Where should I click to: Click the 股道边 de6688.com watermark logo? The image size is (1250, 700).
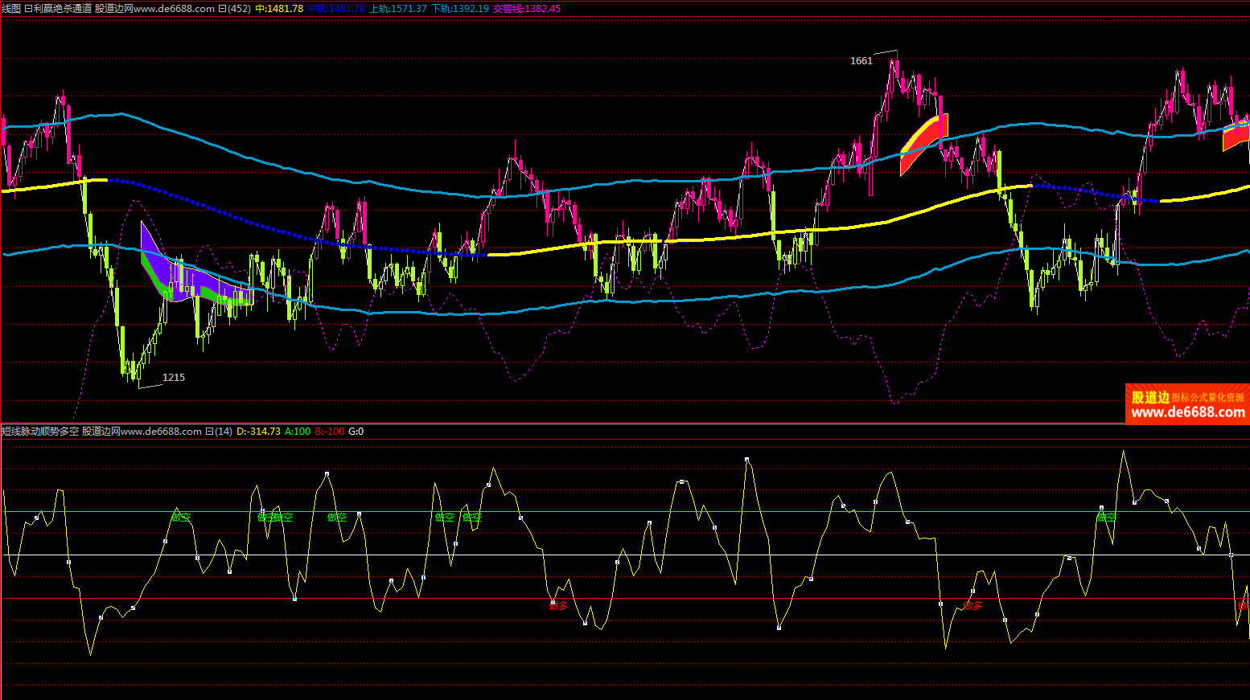tap(1187, 404)
